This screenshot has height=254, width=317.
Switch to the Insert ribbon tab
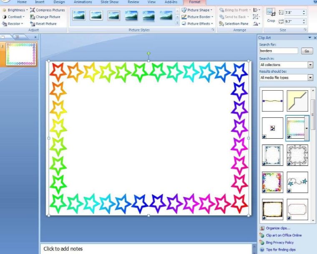(40, 2)
